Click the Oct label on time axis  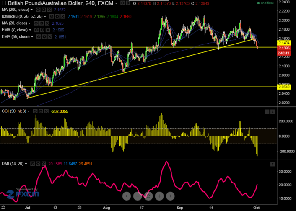(x=256, y=208)
